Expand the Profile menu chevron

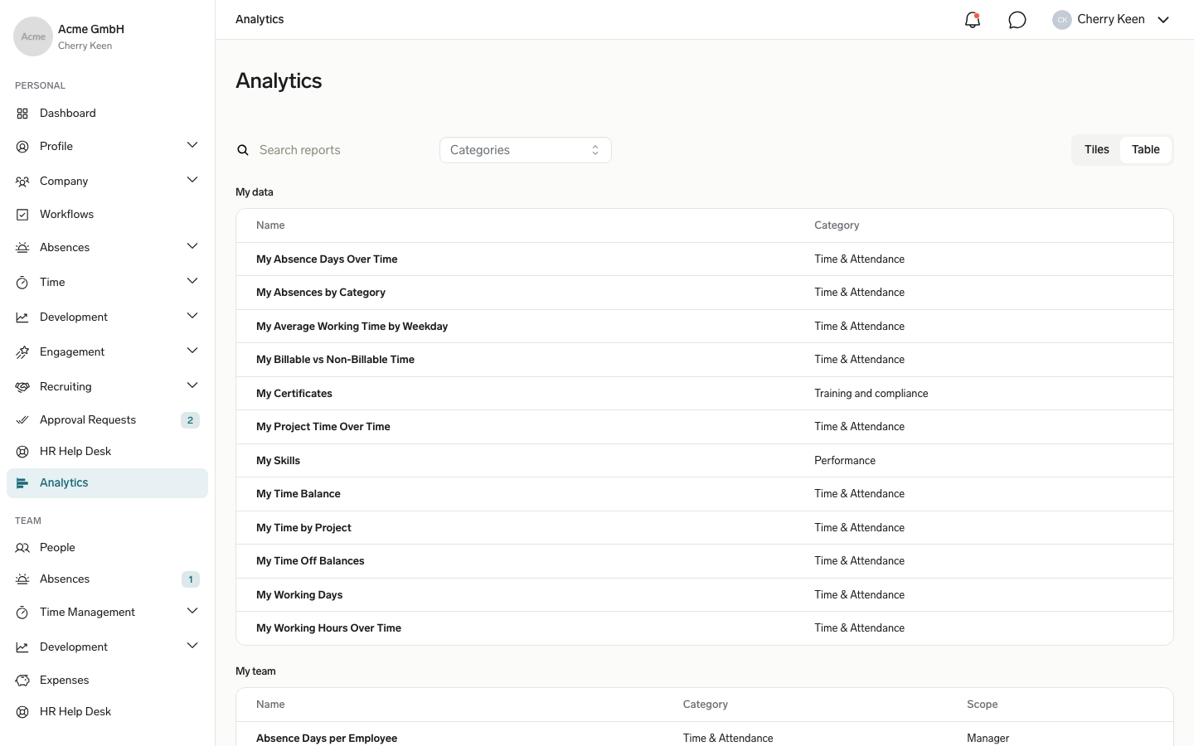[192, 145]
